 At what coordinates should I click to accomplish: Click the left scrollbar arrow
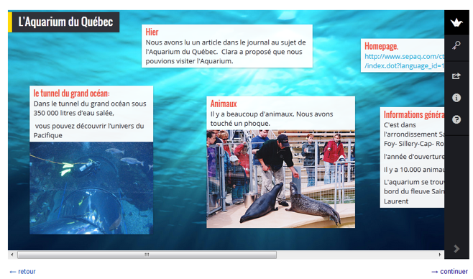tap(12, 255)
